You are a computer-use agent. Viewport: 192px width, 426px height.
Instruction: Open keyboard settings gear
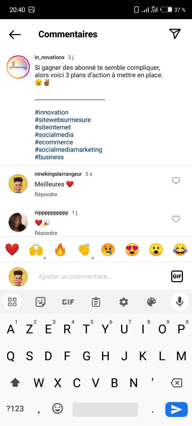point(124,302)
